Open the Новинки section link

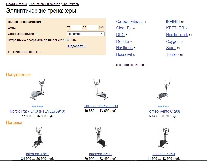pos(14,122)
